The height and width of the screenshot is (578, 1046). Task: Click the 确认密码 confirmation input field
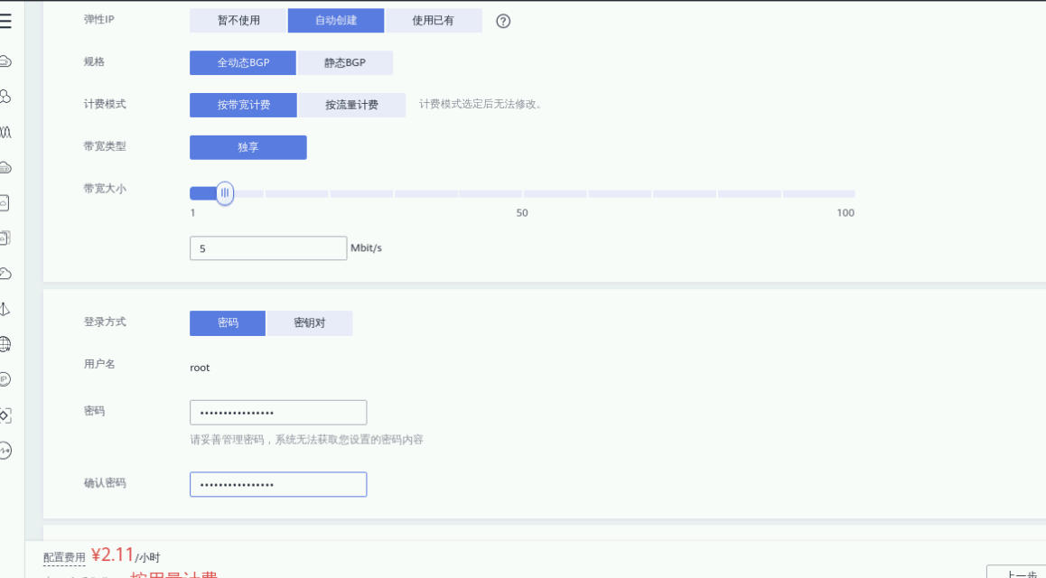pos(277,484)
